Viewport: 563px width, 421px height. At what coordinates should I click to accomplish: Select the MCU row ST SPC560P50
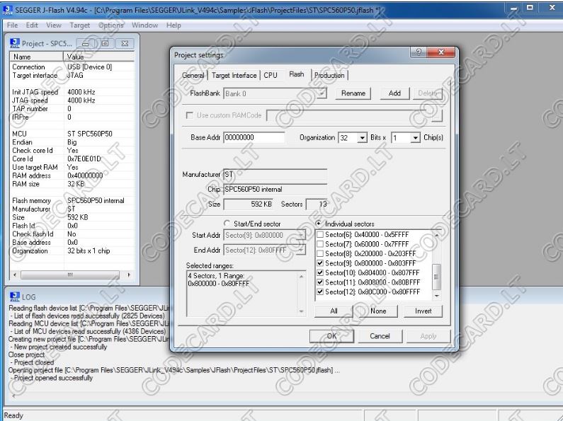[72, 134]
